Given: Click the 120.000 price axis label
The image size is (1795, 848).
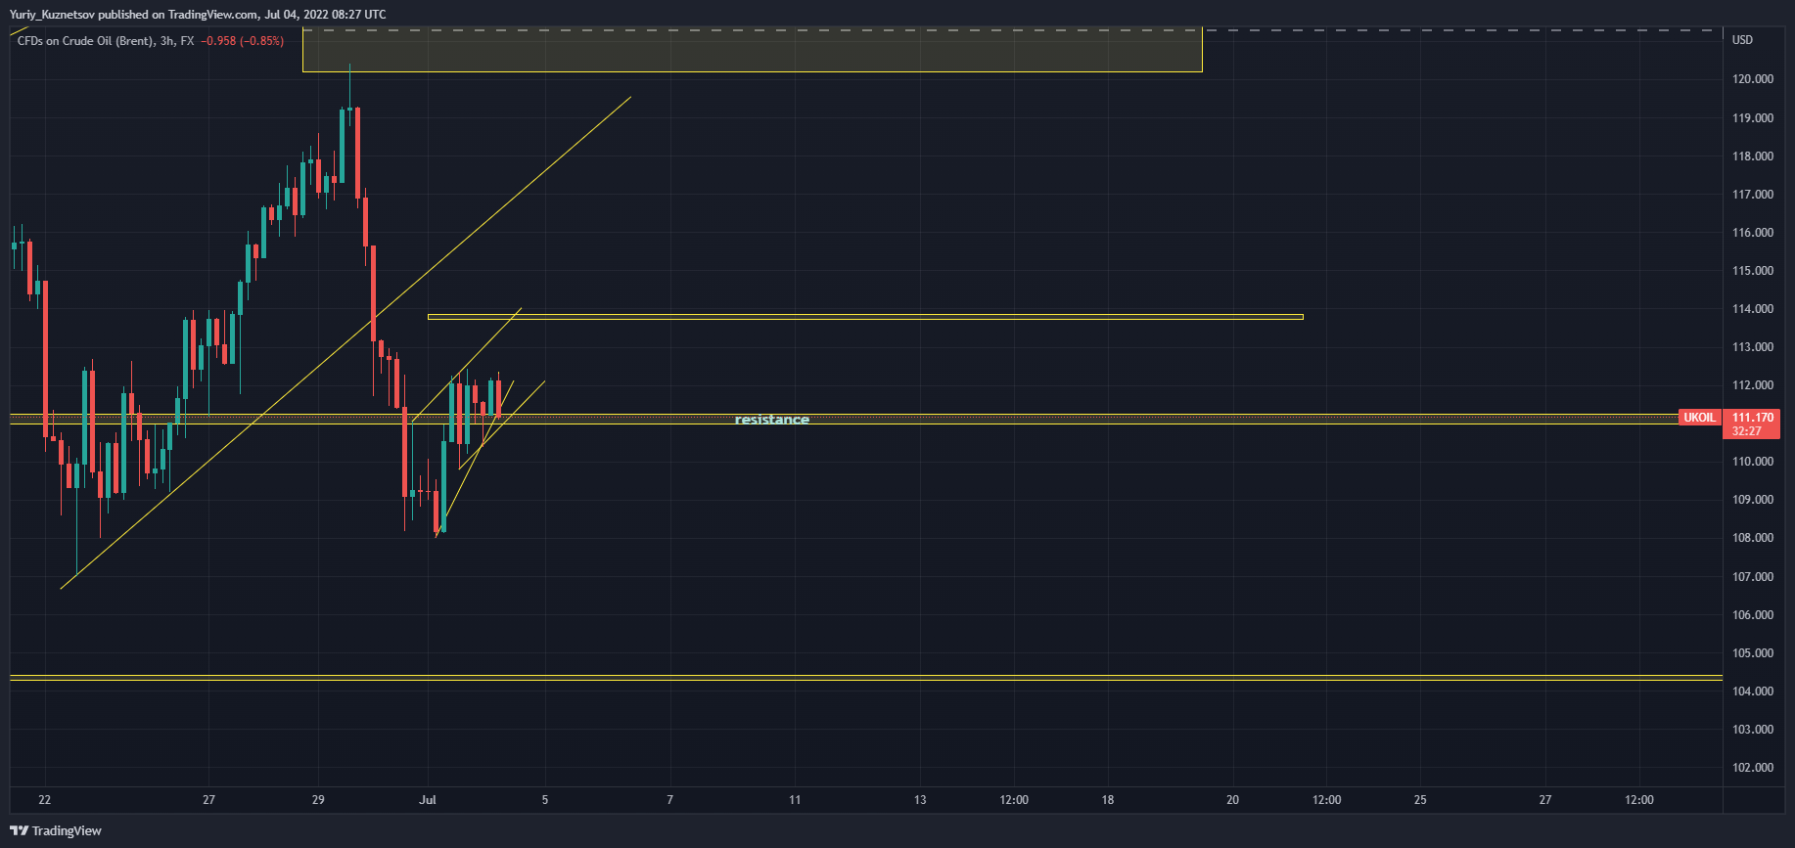Looking at the screenshot, I should tap(1752, 79).
